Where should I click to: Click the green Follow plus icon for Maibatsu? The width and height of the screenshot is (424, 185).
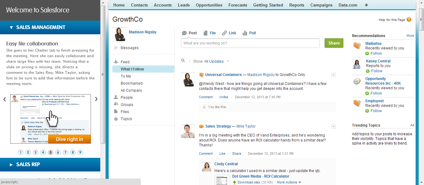point(367,53)
